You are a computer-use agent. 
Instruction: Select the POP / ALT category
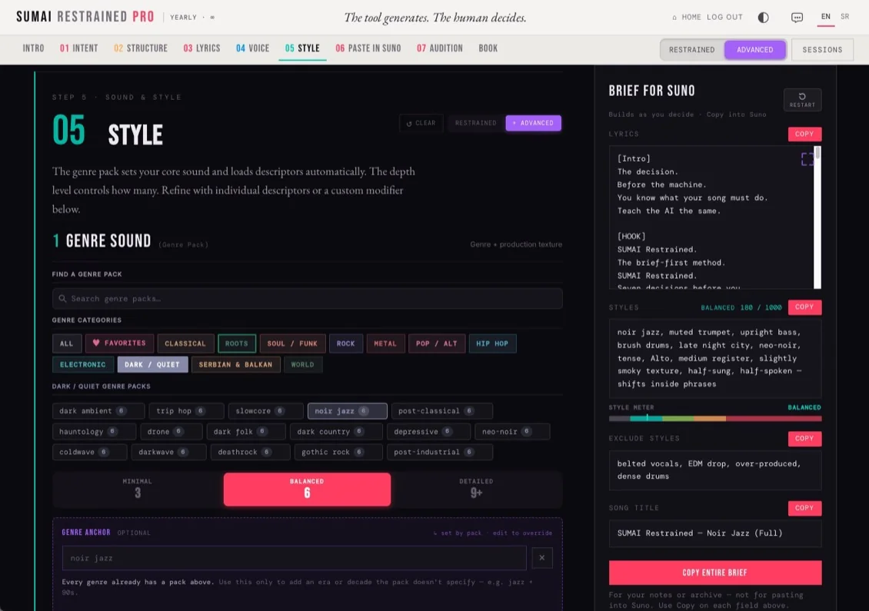pos(437,344)
